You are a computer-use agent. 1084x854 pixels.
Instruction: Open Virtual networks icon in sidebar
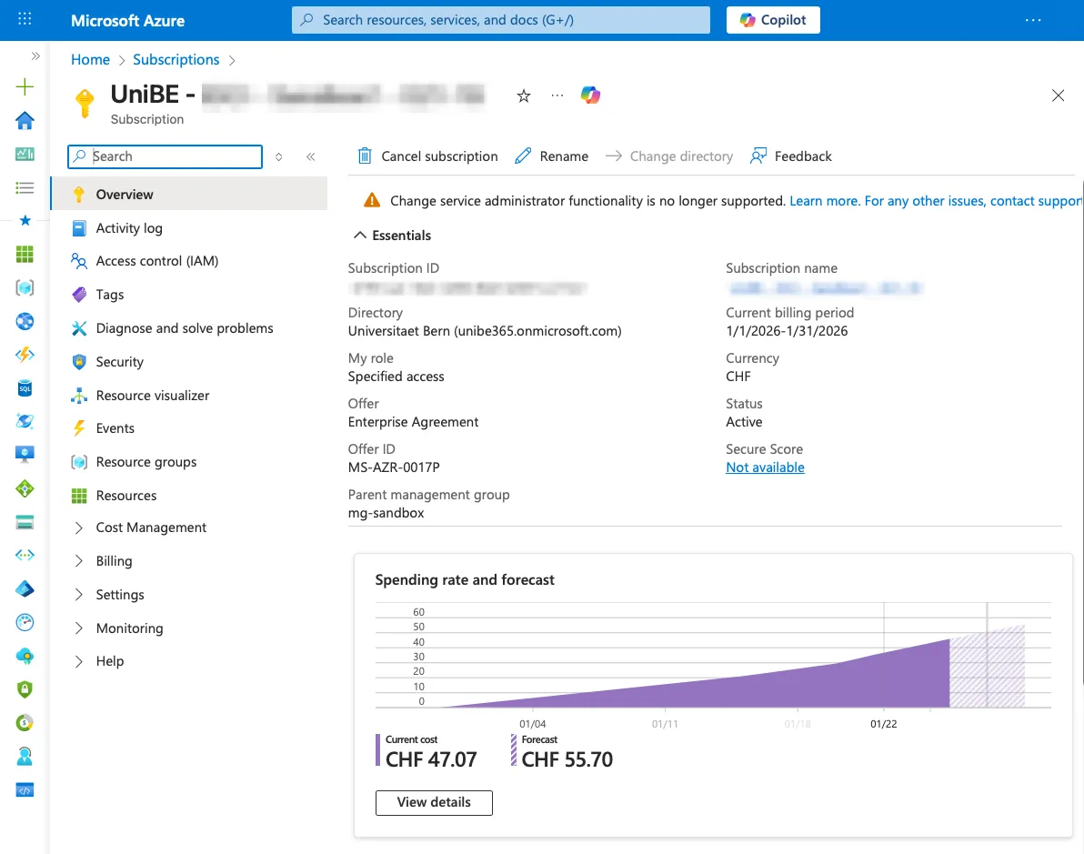pos(25,556)
